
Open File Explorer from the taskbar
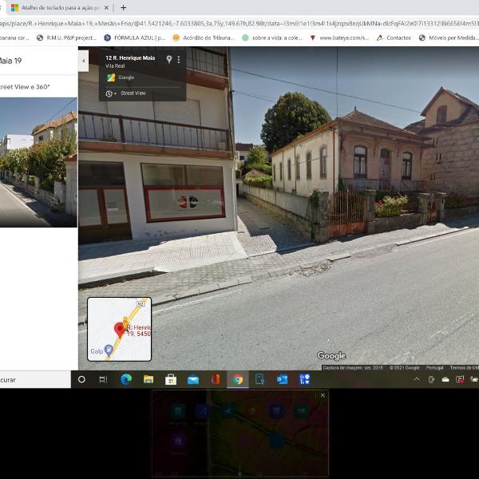pyautogui.click(x=148, y=380)
